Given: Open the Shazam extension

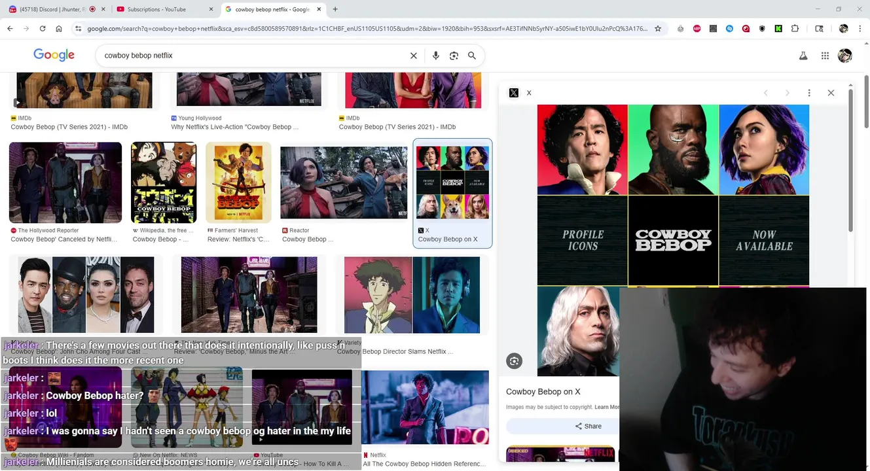Looking at the screenshot, I should 729,29.
